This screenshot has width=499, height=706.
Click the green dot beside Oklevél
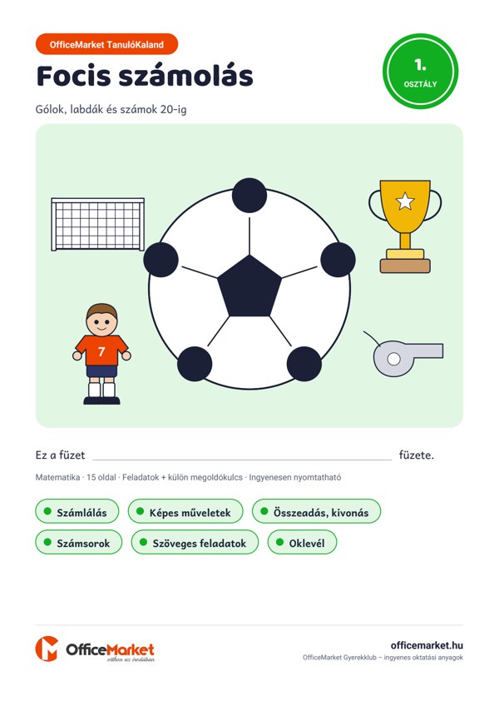coord(279,542)
